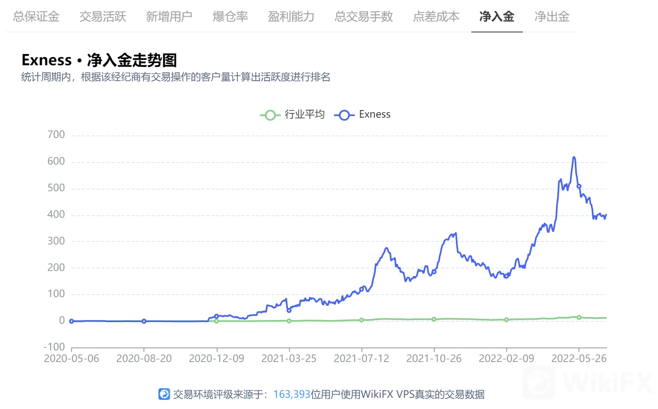Click the x-axis label 2022-05-26
658x409 pixels.
tap(579, 359)
